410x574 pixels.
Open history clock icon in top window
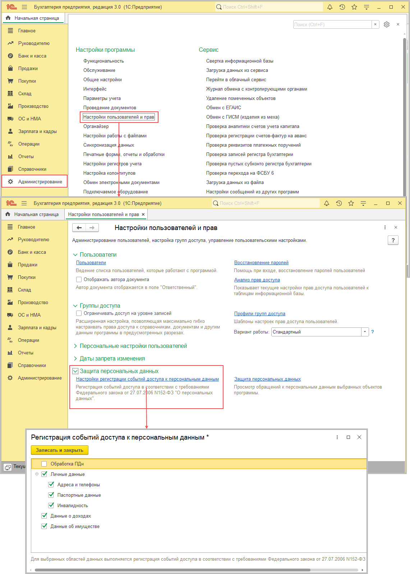(342, 7)
